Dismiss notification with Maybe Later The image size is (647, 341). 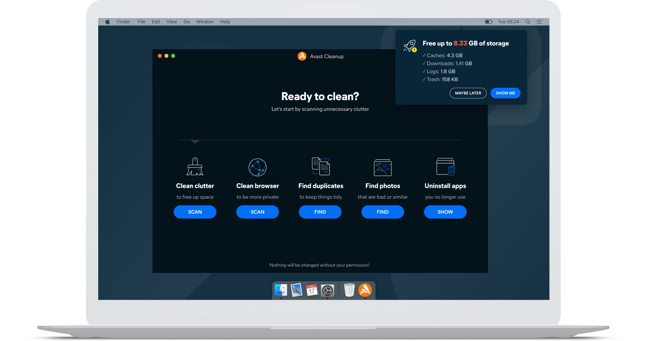(468, 93)
